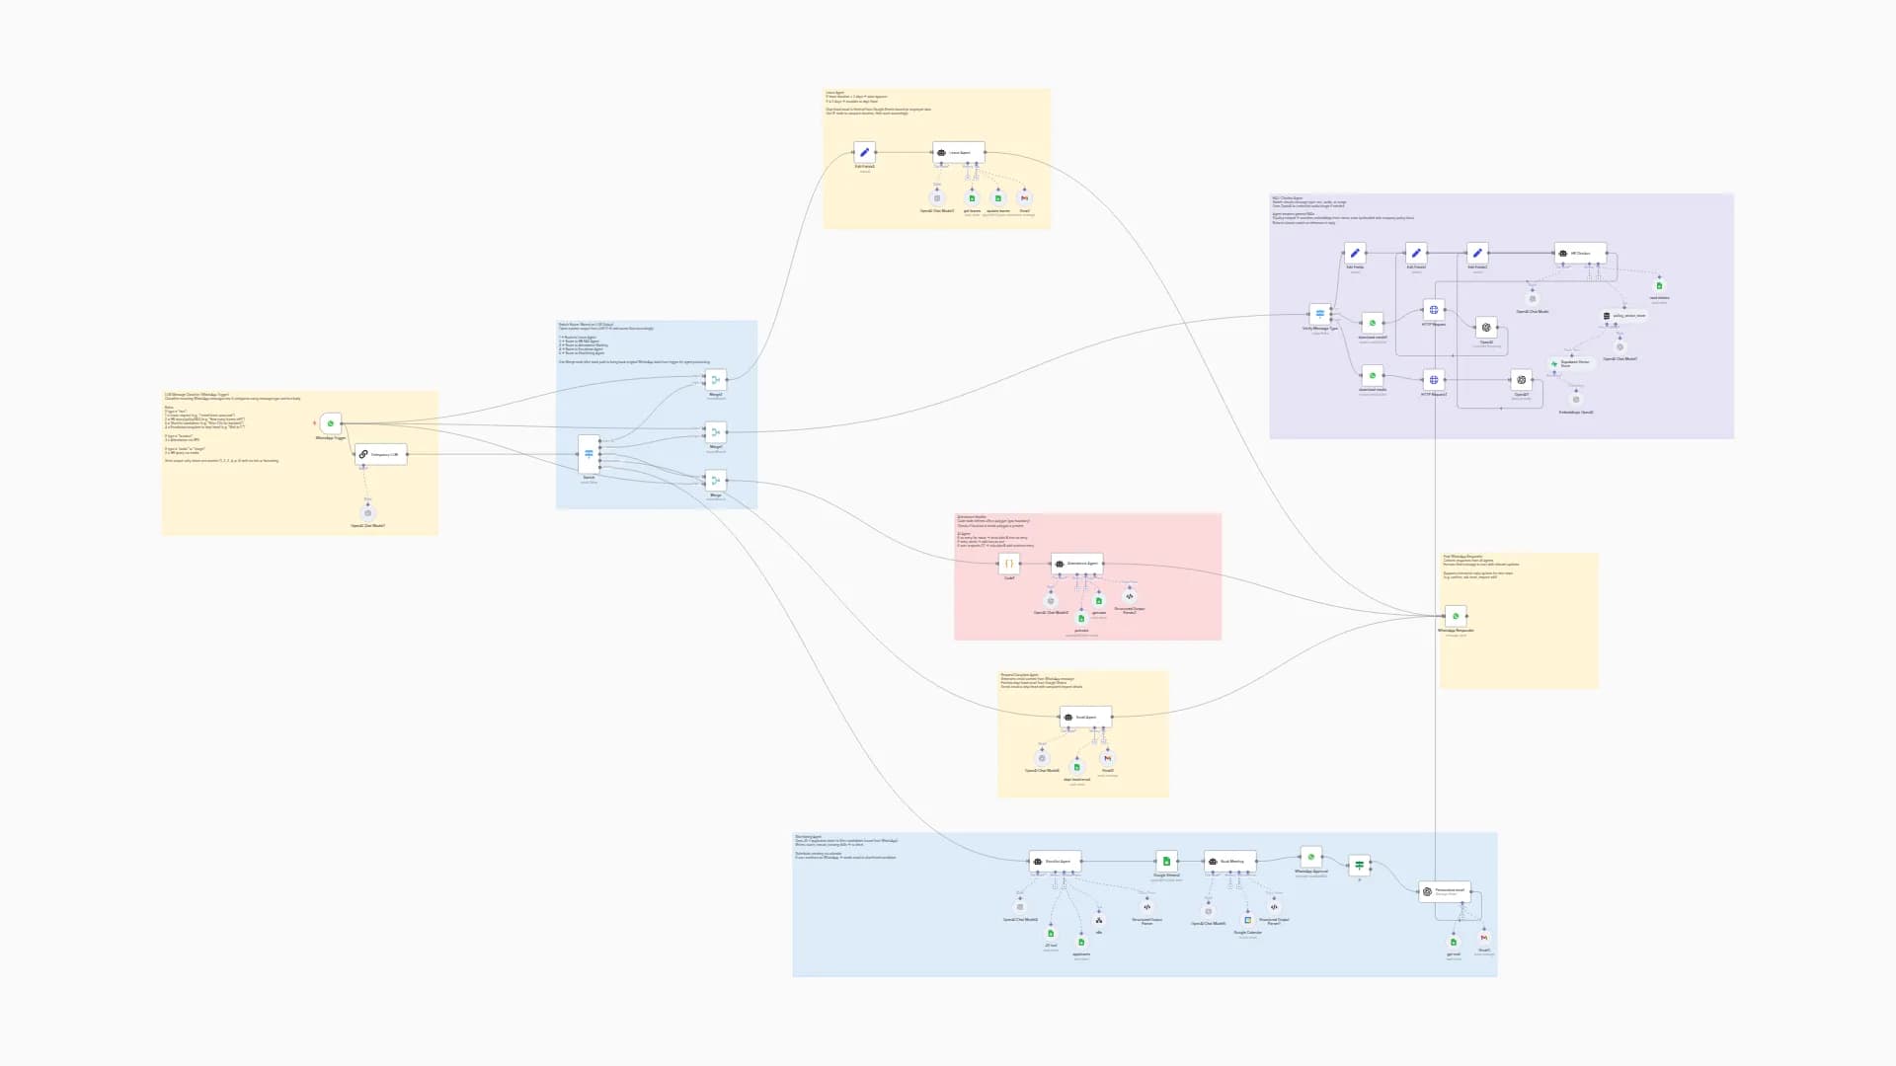This screenshot has width=1896, height=1066.
Task: Select the update leaves Google Sheets tool
Action: click(997, 198)
